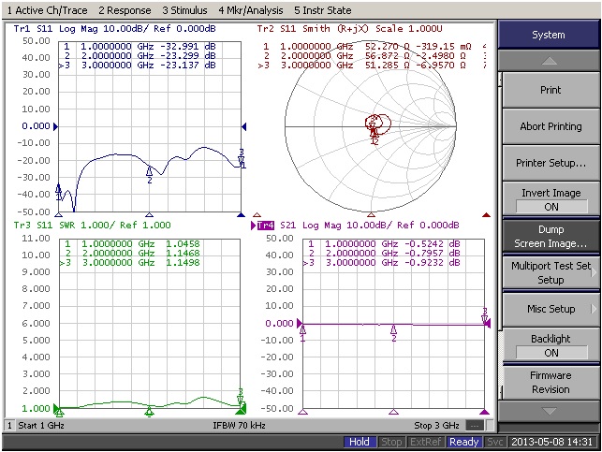Click the Abort Printing softkey
602x452 pixels.
tap(551, 126)
